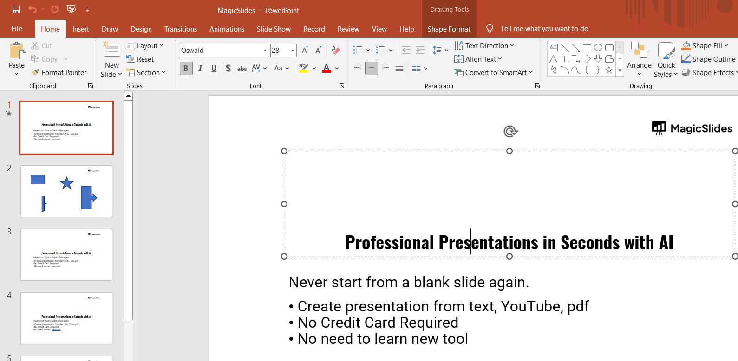Switch to the Insert ribbon tab
The image size is (738, 361).
click(80, 29)
